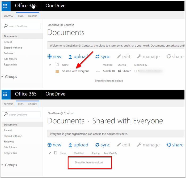Open the Shared with Everyone folder
This screenshot has width=186, height=178.
(76, 71)
